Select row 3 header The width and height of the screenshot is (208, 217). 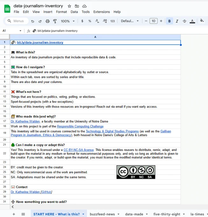tap(5, 52)
